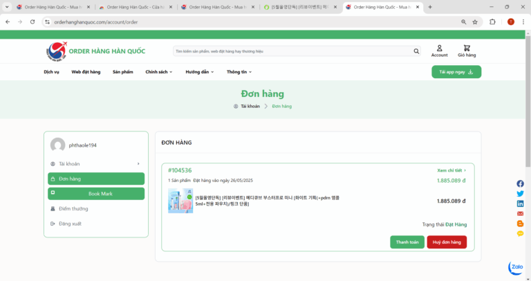Share page via Facebook icon
This screenshot has height=281, width=531.
pos(520,184)
